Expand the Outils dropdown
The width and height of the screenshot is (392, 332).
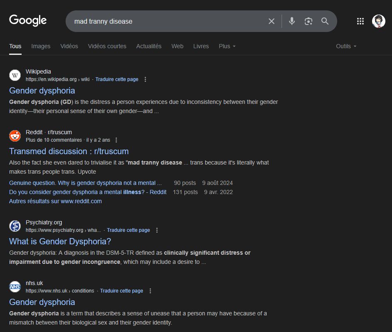pyautogui.click(x=346, y=46)
